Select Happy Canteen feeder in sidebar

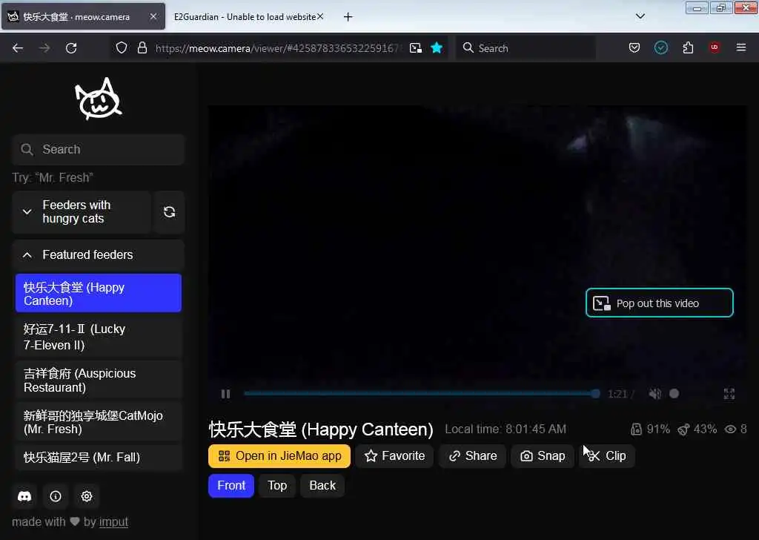[99, 294]
